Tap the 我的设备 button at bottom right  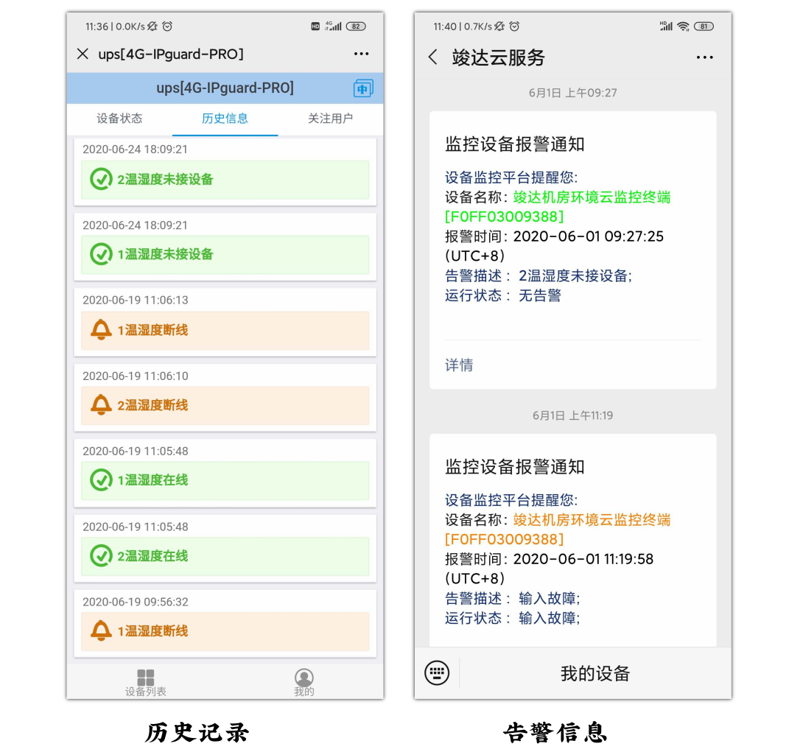tap(595, 672)
